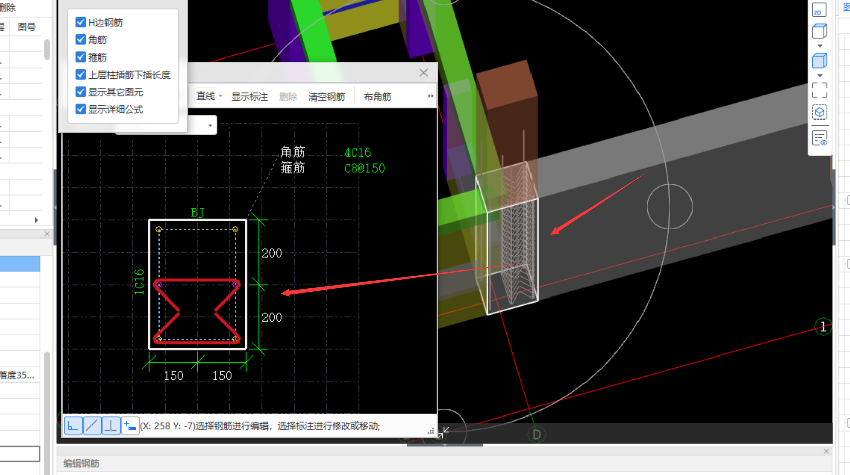
Task: Click the 4C16 corner rebar value
Action: (358, 153)
